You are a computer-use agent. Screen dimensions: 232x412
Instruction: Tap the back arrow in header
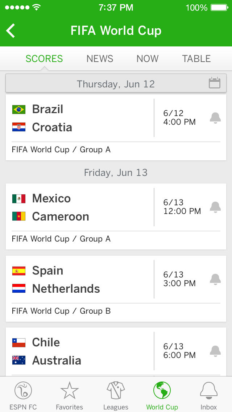[x=11, y=31]
